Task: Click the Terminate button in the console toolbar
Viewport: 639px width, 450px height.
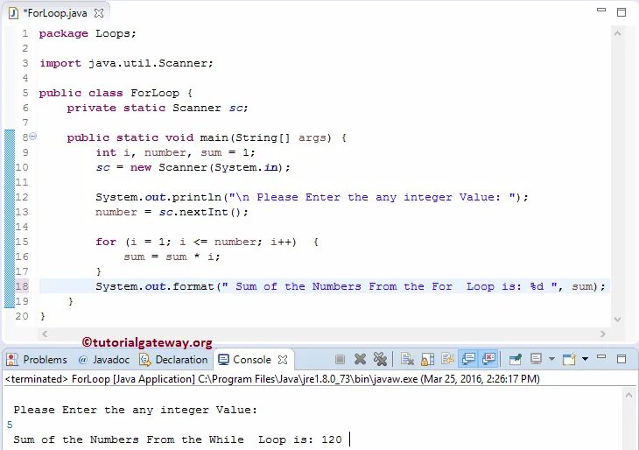Action: (x=340, y=359)
